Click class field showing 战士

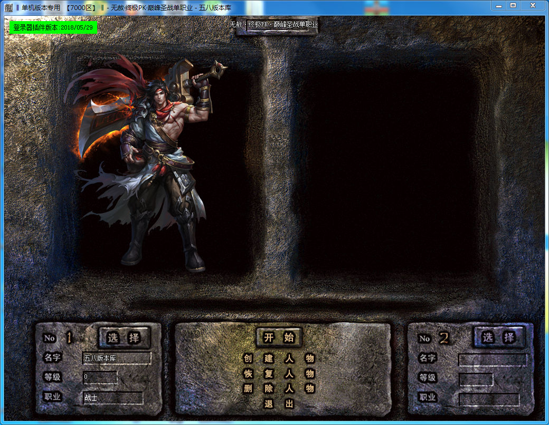[113, 398]
